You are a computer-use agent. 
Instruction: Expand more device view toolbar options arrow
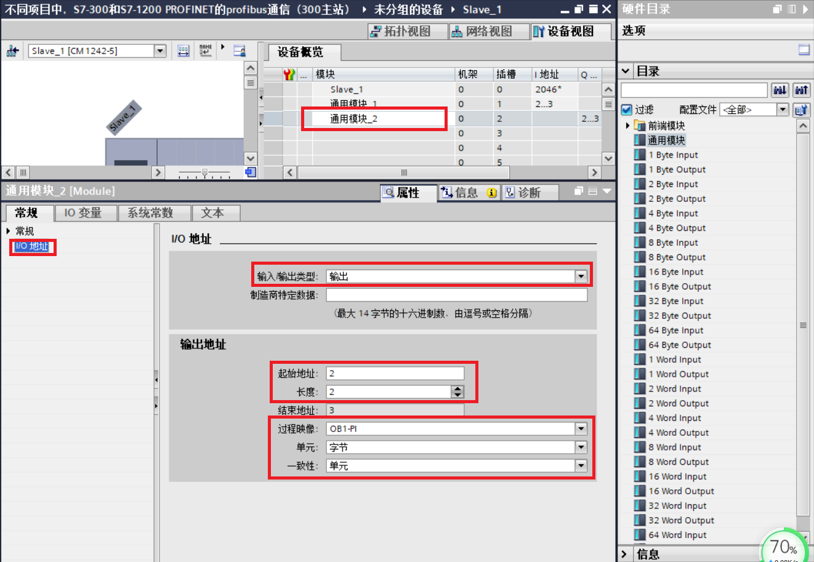pos(223,47)
